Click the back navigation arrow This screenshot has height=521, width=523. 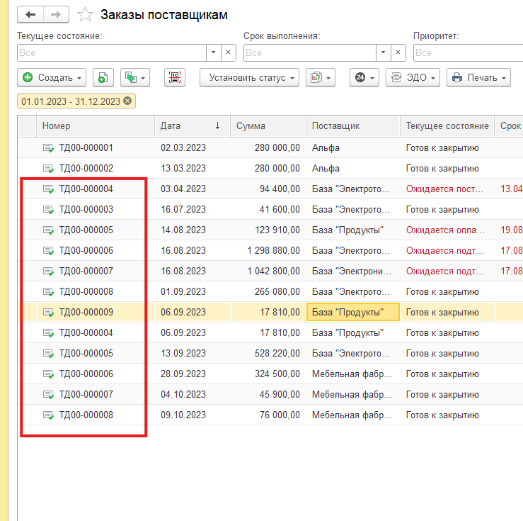click(30, 14)
